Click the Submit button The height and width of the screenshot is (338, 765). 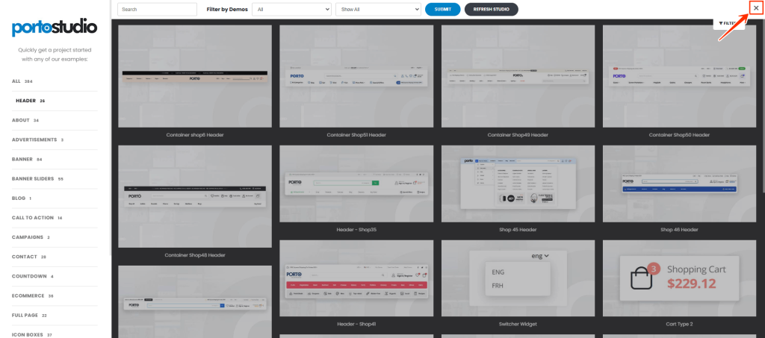tap(442, 9)
